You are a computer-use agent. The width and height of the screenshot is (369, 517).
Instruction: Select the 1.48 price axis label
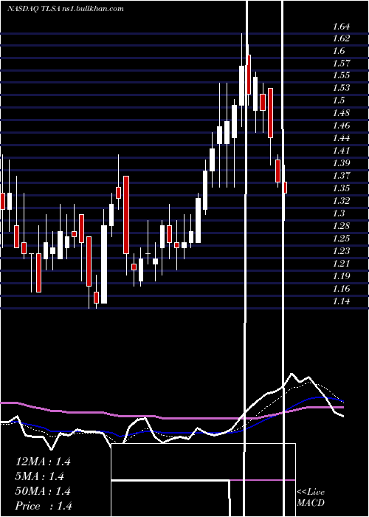point(341,113)
